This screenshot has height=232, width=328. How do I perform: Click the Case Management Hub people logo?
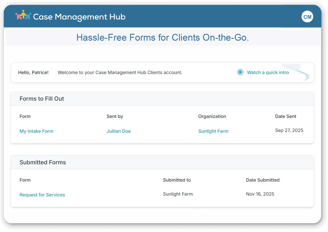[23, 15]
